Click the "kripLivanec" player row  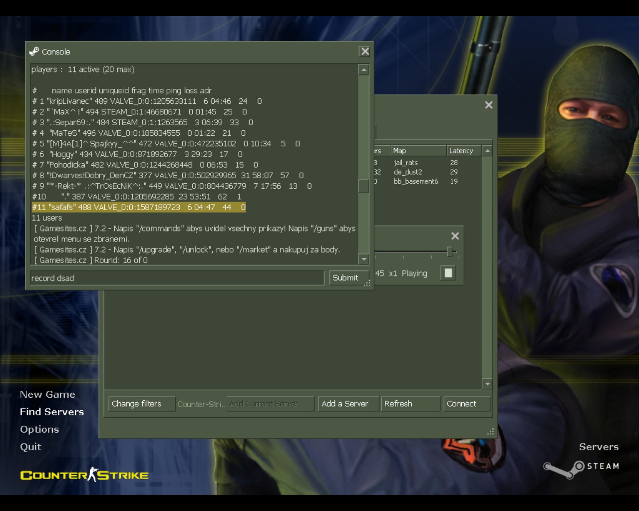[147, 101]
